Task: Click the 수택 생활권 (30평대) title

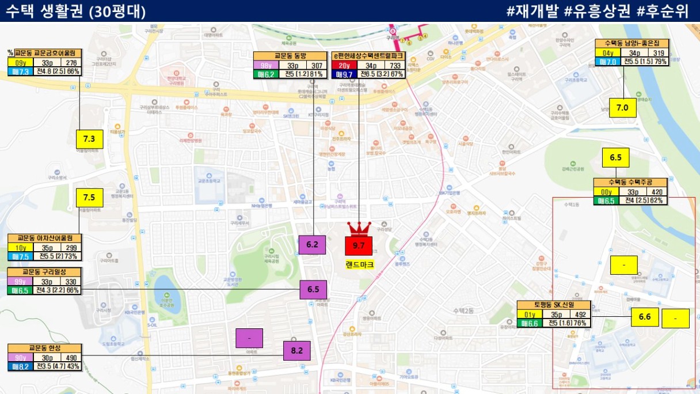Action: click(75, 11)
